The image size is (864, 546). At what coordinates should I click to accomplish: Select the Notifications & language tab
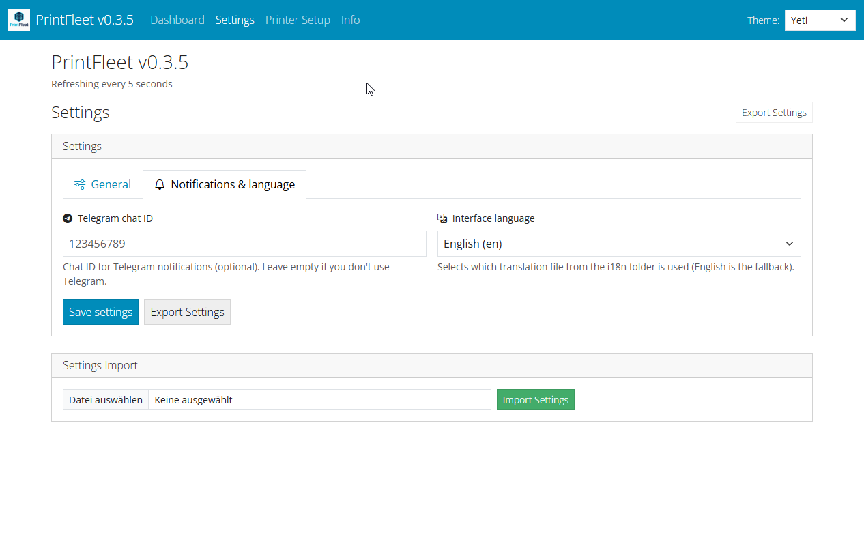point(225,184)
